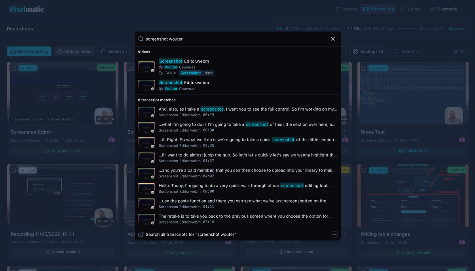Select the Recording 11/05/2026 16:41 card checkbox
The width and height of the screenshot is (475, 271).
coord(13,170)
